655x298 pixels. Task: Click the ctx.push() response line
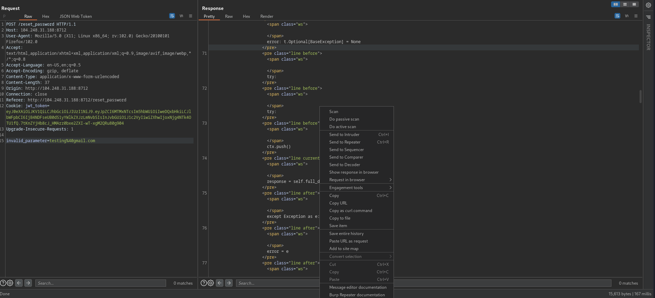(x=279, y=147)
